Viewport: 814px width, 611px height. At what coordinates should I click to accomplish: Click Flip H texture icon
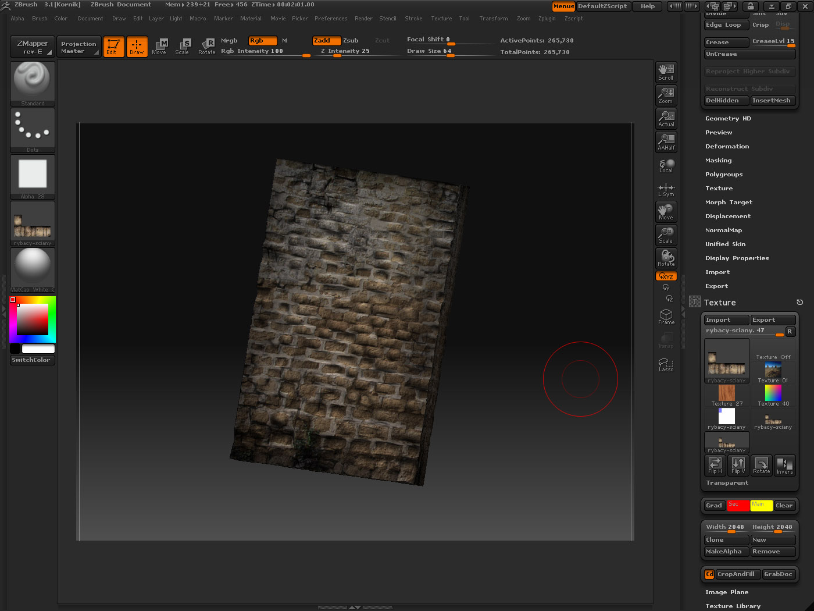pos(715,465)
